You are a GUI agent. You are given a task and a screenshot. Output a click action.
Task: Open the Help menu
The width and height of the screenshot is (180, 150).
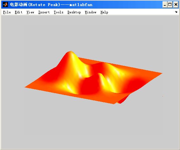point(104,12)
